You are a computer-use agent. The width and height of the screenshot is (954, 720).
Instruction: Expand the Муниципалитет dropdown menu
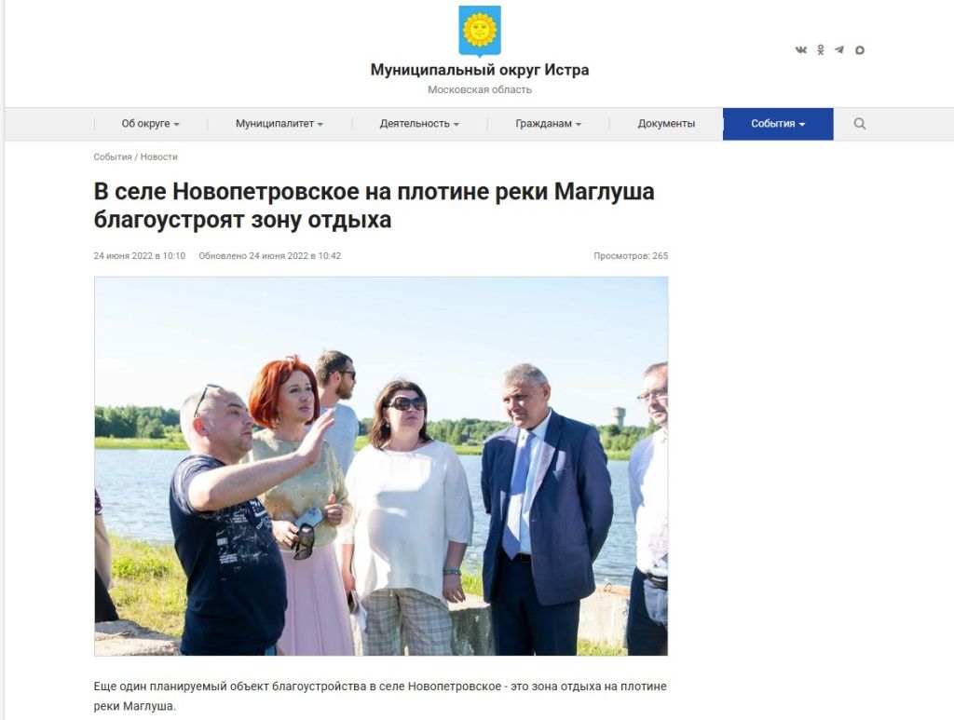pos(279,124)
